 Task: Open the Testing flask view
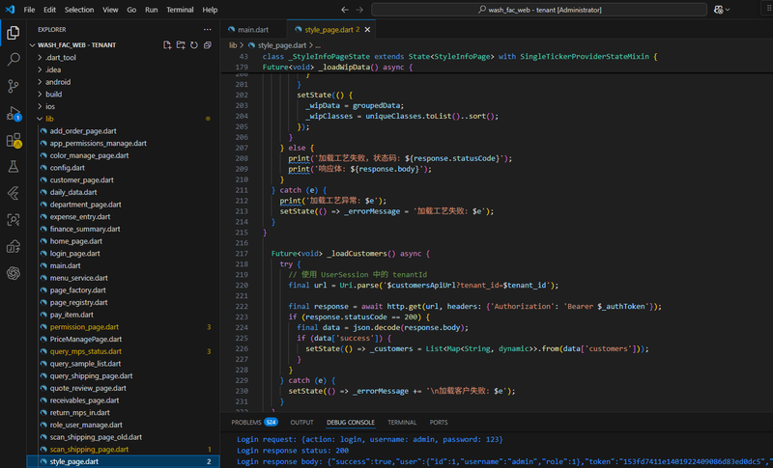pos(14,167)
